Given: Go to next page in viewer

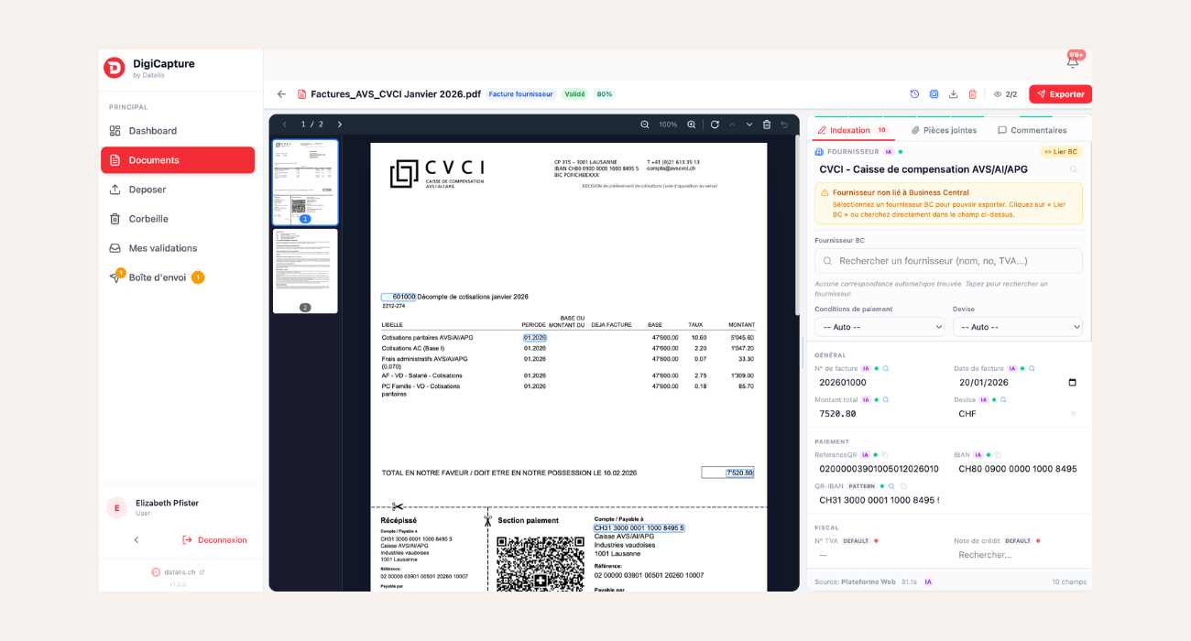Looking at the screenshot, I should tap(339, 125).
